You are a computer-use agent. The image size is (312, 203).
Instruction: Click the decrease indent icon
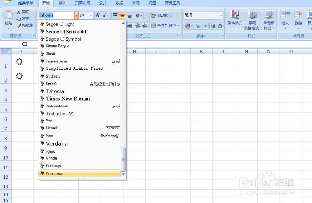pos(138,26)
